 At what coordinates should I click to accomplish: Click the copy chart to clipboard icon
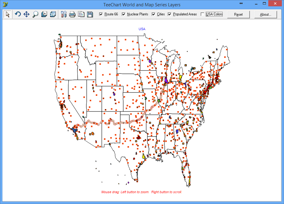point(81,14)
